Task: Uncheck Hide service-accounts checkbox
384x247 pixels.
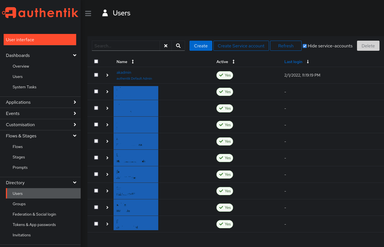Action: (305, 46)
